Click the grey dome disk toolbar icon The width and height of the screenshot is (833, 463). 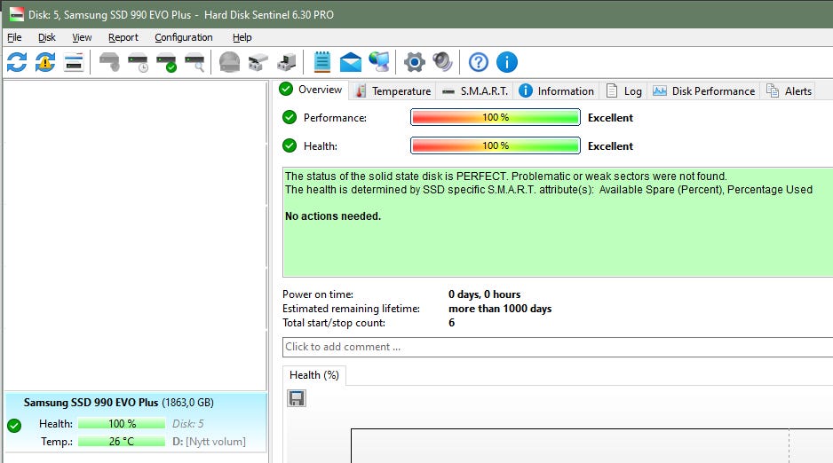(x=229, y=62)
